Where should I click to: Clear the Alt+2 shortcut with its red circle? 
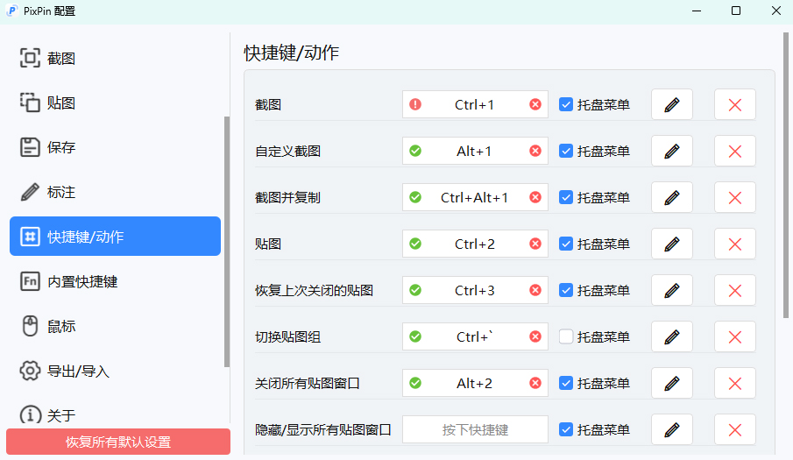point(535,383)
